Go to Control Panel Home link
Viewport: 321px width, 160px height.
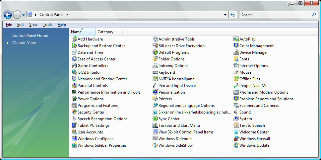pyautogui.click(x=30, y=36)
